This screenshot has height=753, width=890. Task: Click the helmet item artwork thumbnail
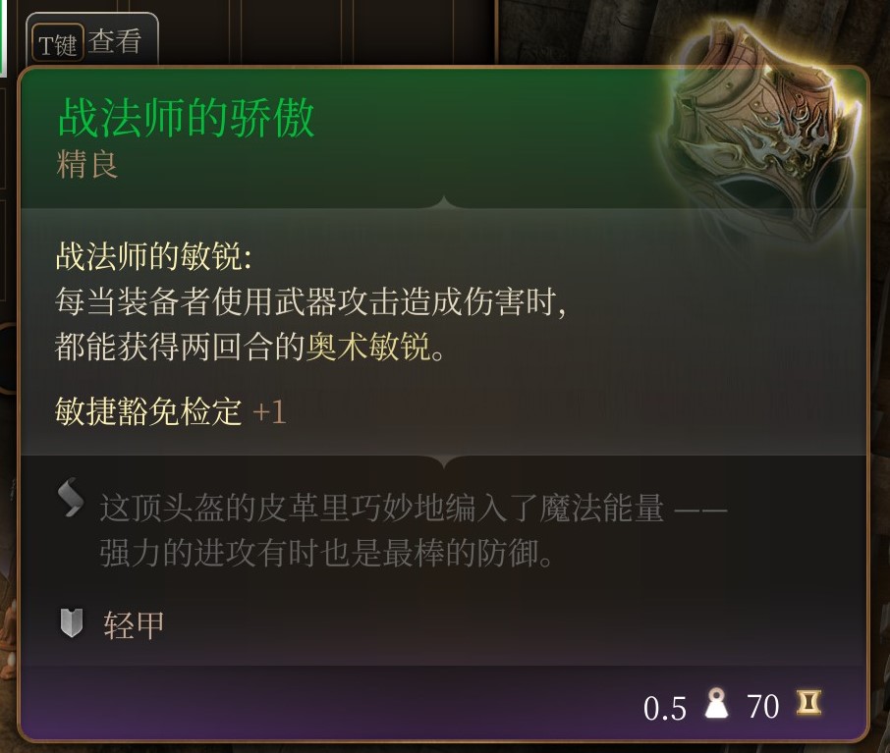[x=763, y=134]
